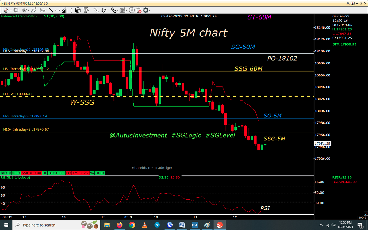Viewport: 368px width, 230px height.
Task: Launch Google Chrome from the taskbar
Action: coord(132,225)
